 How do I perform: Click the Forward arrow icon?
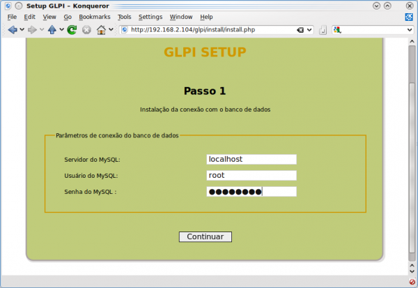click(32, 29)
